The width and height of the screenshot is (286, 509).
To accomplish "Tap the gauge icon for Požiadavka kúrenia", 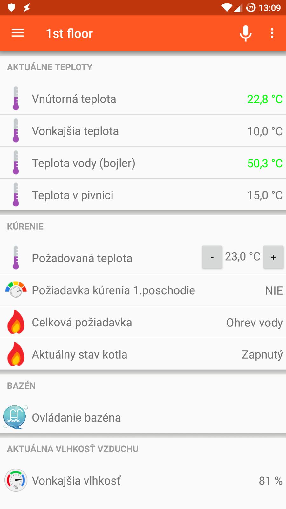I will pyautogui.click(x=16, y=290).
